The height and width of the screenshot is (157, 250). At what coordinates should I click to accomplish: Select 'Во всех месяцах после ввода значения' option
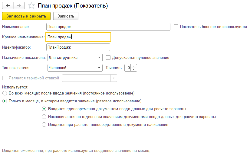coord(5,93)
